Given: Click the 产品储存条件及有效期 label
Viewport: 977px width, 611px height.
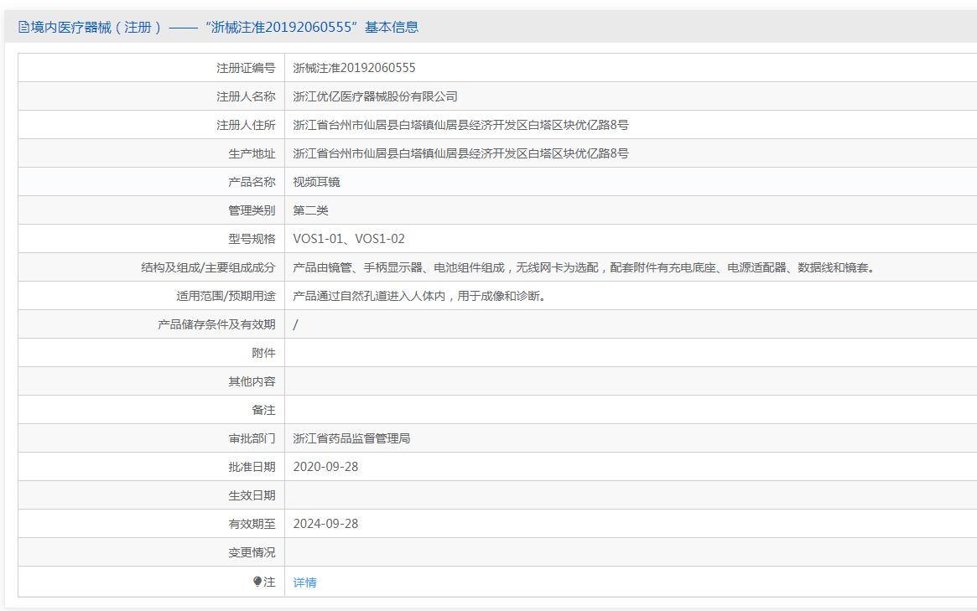Looking at the screenshot, I should (x=217, y=324).
